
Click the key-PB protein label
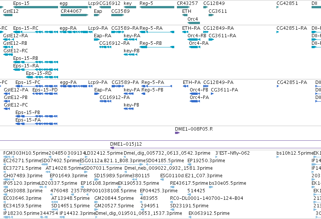[131, 105]
